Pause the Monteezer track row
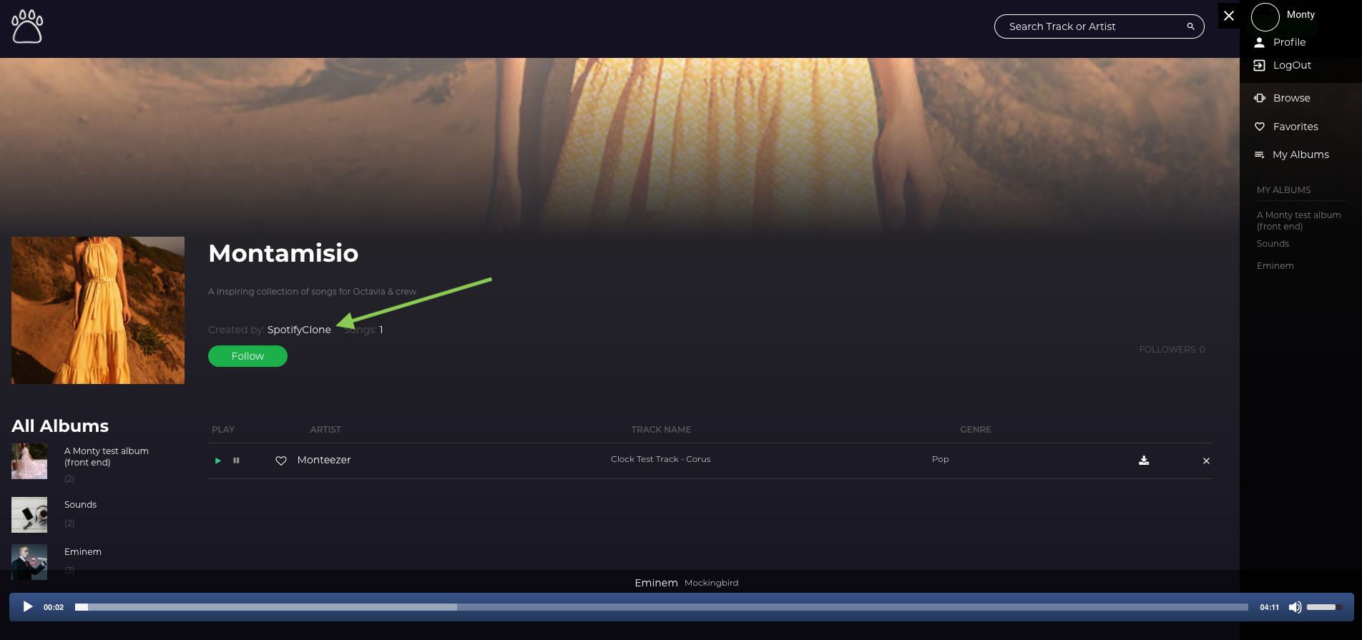 (236, 461)
